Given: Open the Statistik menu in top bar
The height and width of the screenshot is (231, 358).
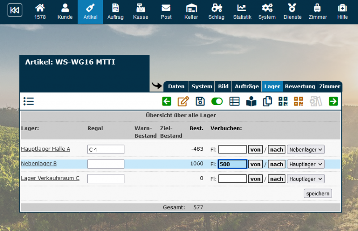Looking at the screenshot, I should pos(242,12).
